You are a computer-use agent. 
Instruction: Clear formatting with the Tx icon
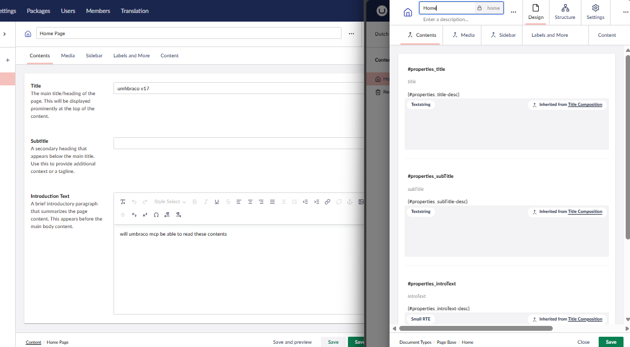pyautogui.click(x=123, y=202)
